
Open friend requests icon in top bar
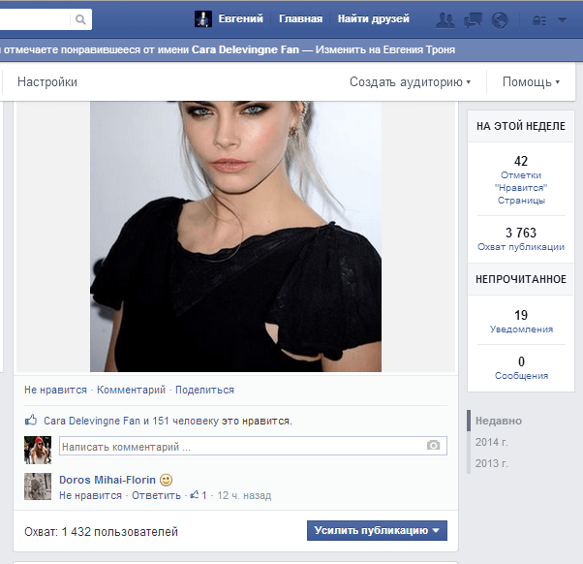click(x=445, y=19)
